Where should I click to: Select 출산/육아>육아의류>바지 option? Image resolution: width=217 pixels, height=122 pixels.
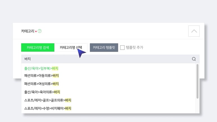click(42, 92)
